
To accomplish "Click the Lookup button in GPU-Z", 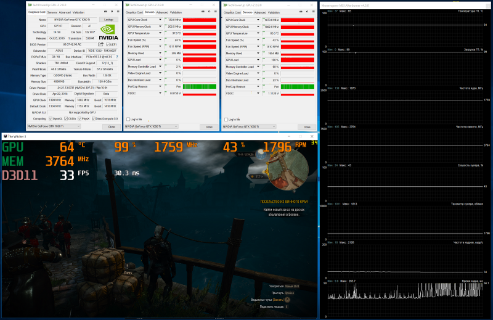I will click(109, 20).
